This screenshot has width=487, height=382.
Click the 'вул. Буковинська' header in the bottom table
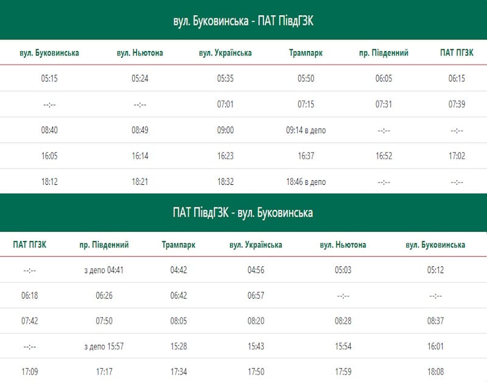(x=435, y=245)
